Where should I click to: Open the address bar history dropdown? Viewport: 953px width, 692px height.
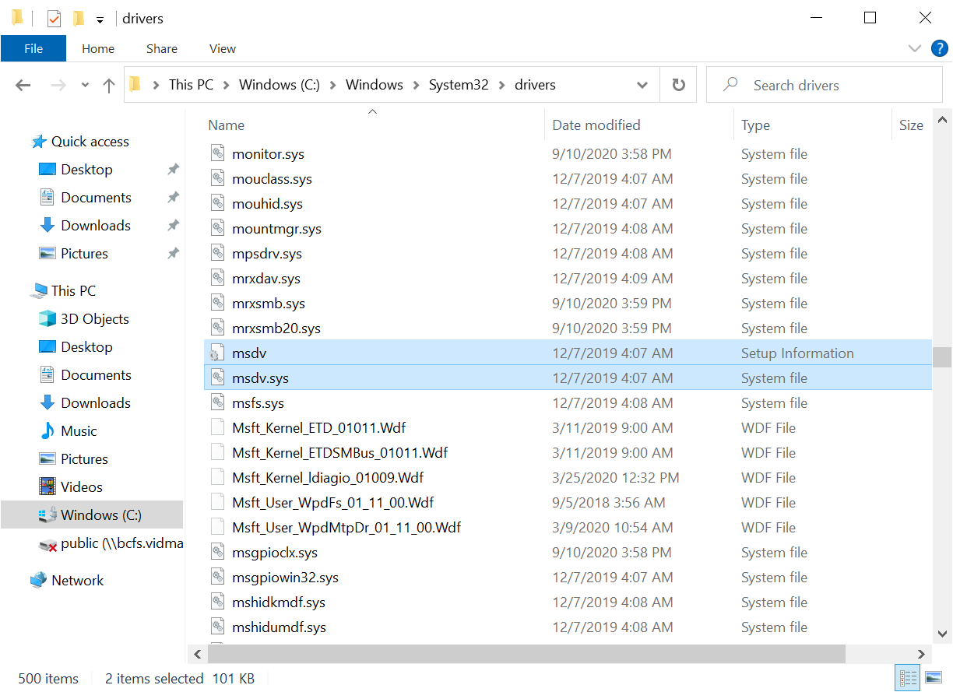pyautogui.click(x=642, y=85)
